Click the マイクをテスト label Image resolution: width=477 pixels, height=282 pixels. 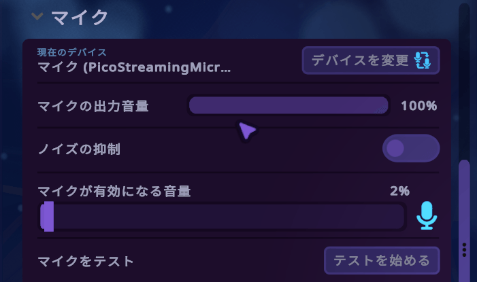(x=86, y=261)
